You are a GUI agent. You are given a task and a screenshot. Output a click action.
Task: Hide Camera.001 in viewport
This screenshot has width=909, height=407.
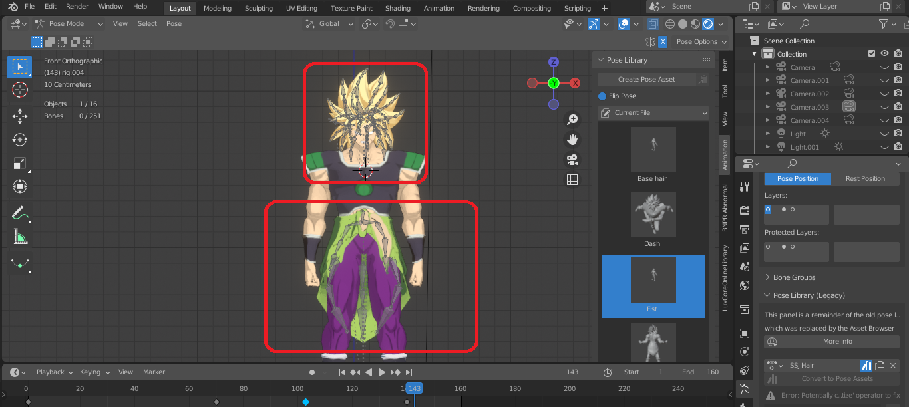point(884,80)
